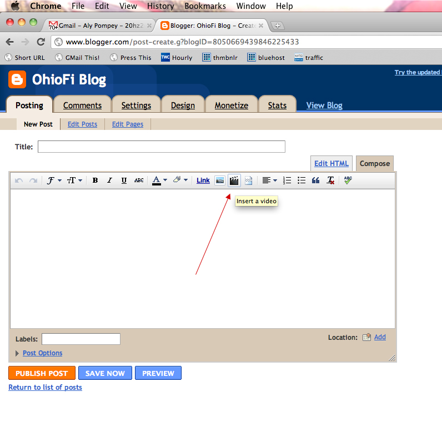Click the Add location link
Image resolution: width=442 pixels, height=442 pixels.
pyautogui.click(x=380, y=337)
